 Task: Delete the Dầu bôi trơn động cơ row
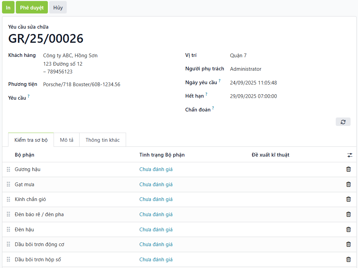348,244
